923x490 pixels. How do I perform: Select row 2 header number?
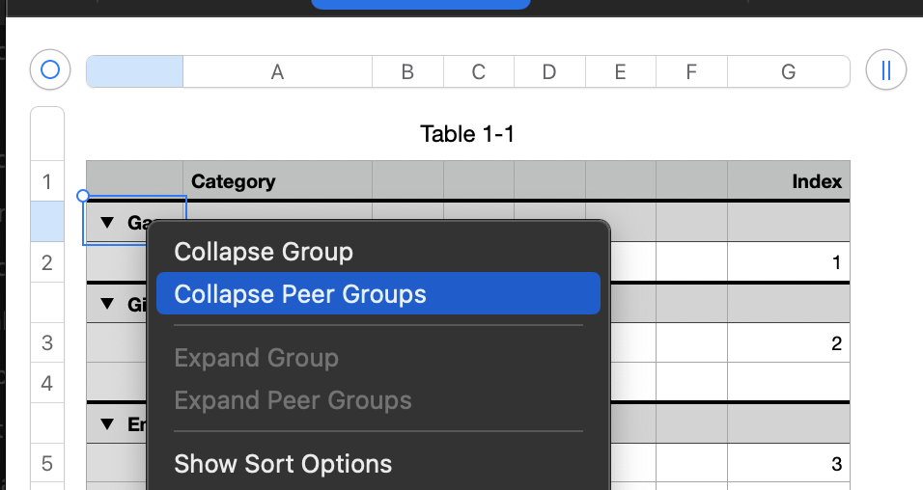(x=47, y=262)
